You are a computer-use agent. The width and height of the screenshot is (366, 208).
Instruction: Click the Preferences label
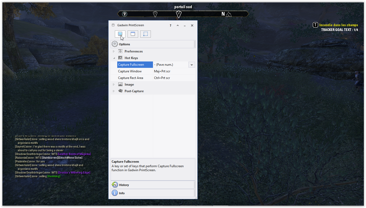[x=134, y=51]
